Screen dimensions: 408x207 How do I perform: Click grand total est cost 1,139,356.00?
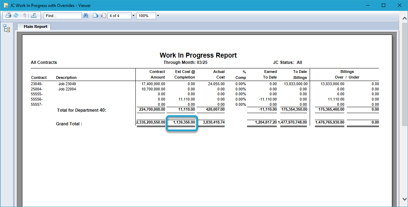pos(184,122)
